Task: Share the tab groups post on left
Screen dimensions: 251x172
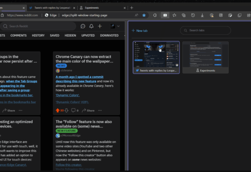Action: 9,110
